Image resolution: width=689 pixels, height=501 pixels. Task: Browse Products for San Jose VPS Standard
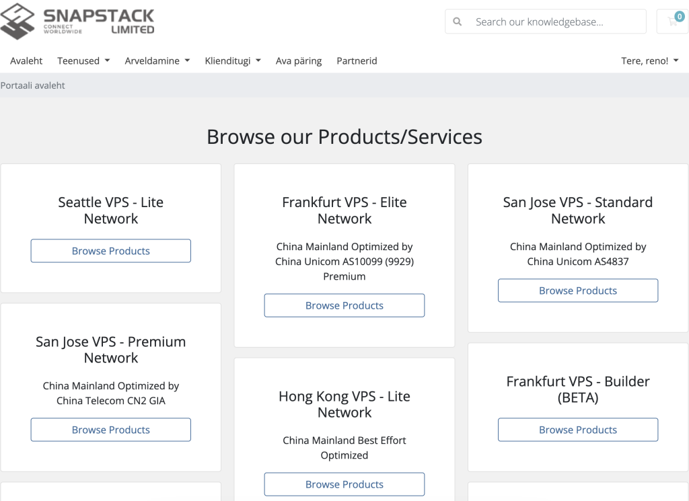click(x=578, y=291)
